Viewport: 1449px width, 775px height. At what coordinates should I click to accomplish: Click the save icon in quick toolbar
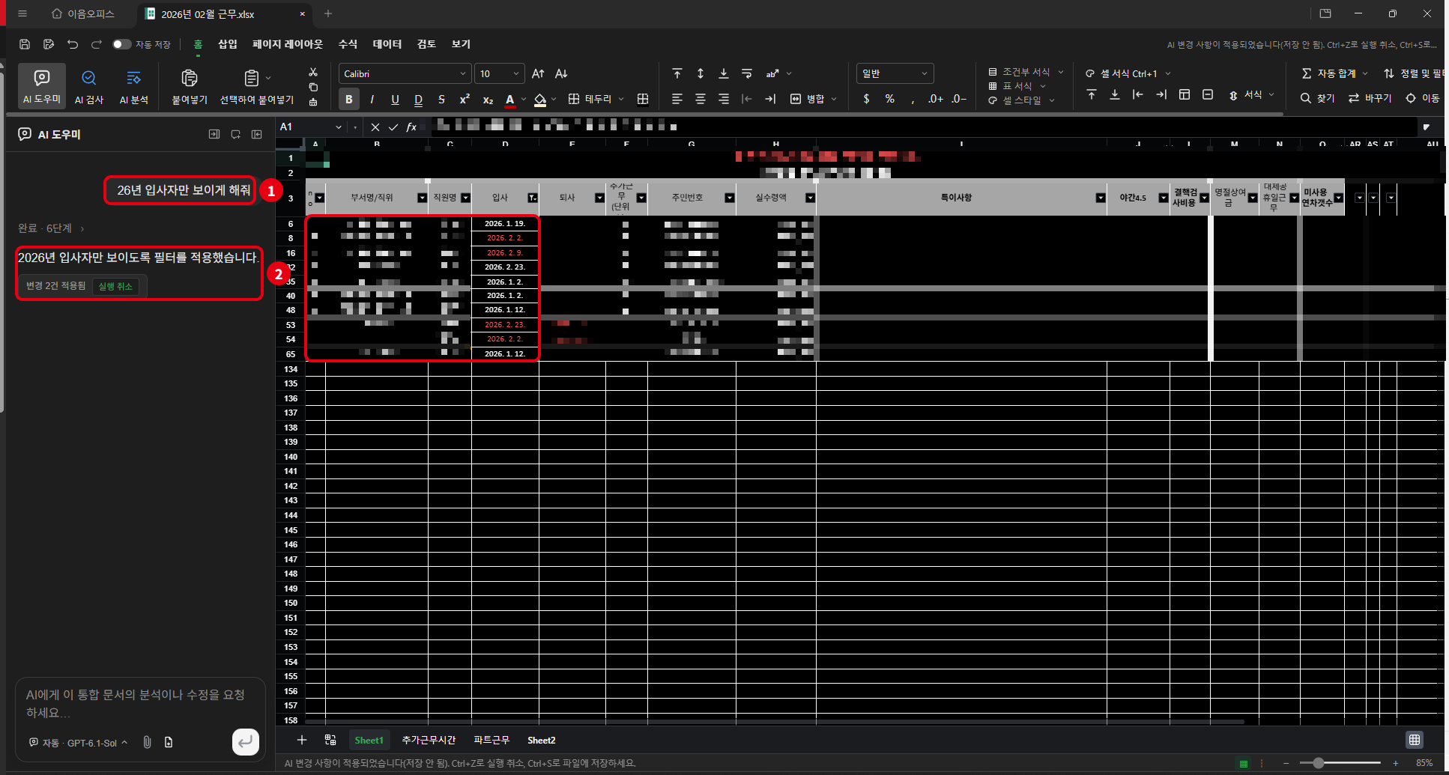click(25, 44)
